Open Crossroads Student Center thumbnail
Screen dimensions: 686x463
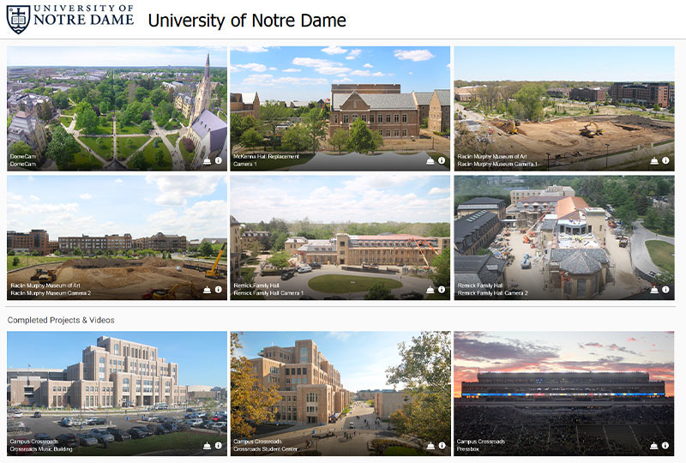(340, 394)
